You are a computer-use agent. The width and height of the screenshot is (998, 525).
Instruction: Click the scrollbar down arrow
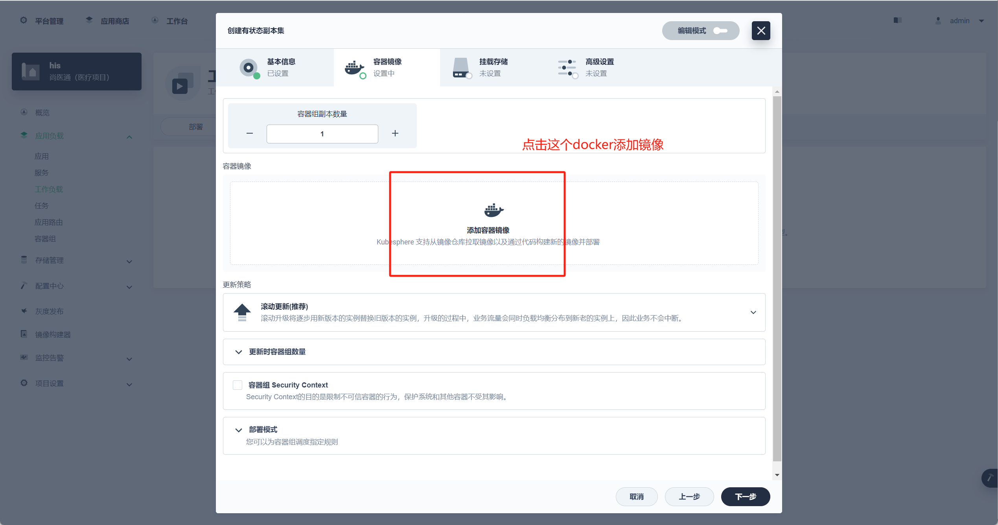coord(777,475)
